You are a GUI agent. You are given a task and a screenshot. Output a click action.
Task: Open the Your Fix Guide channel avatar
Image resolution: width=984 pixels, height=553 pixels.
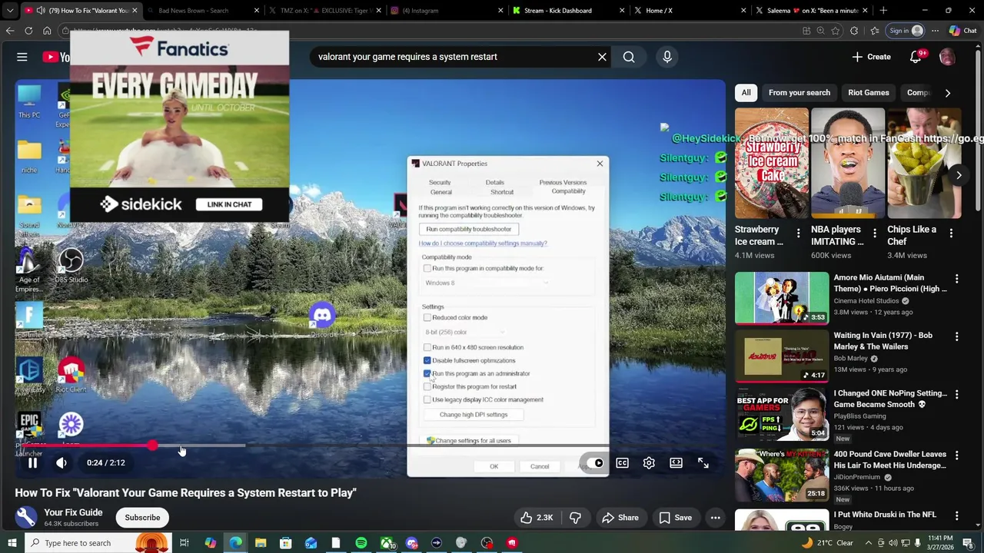tap(26, 518)
